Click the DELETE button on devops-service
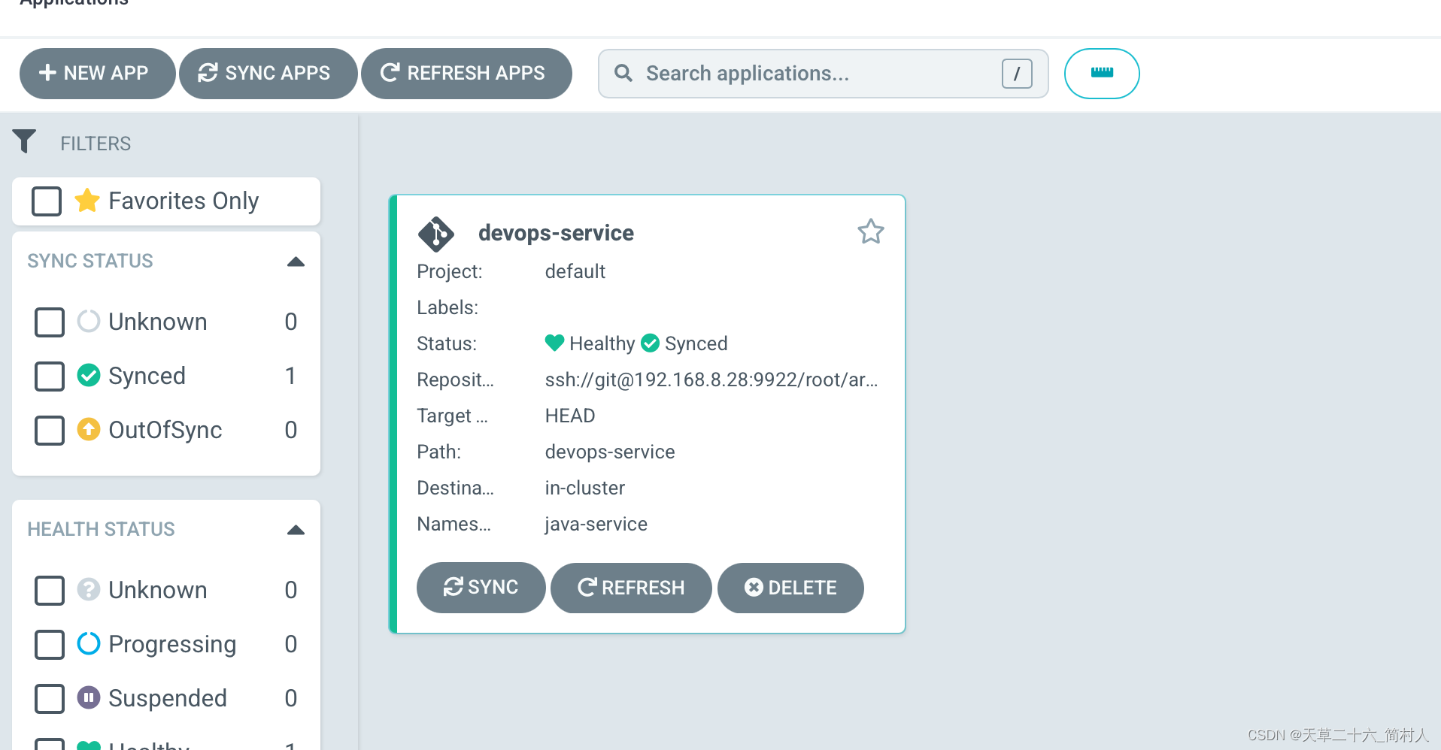The width and height of the screenshot is (1441, 750). [790, 587]
